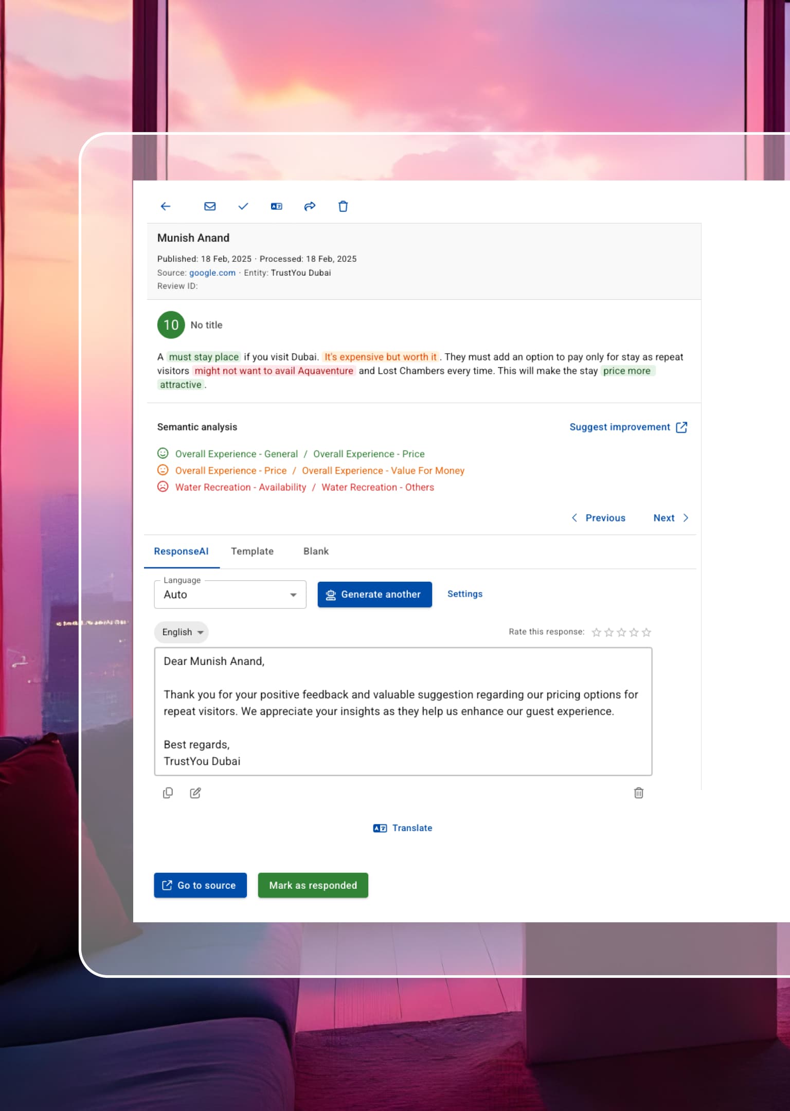Edit the generated response with pencil icon
The height and width of the screenshot is (1111, 790).
coord(195,793)
